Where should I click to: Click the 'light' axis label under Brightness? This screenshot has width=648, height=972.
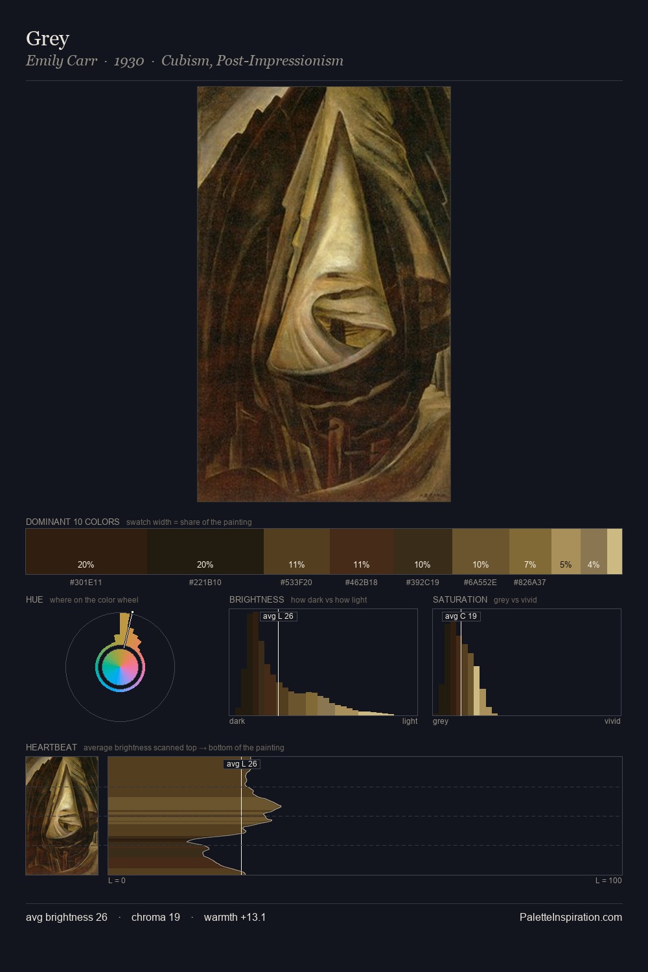click(x=410, y=721)
